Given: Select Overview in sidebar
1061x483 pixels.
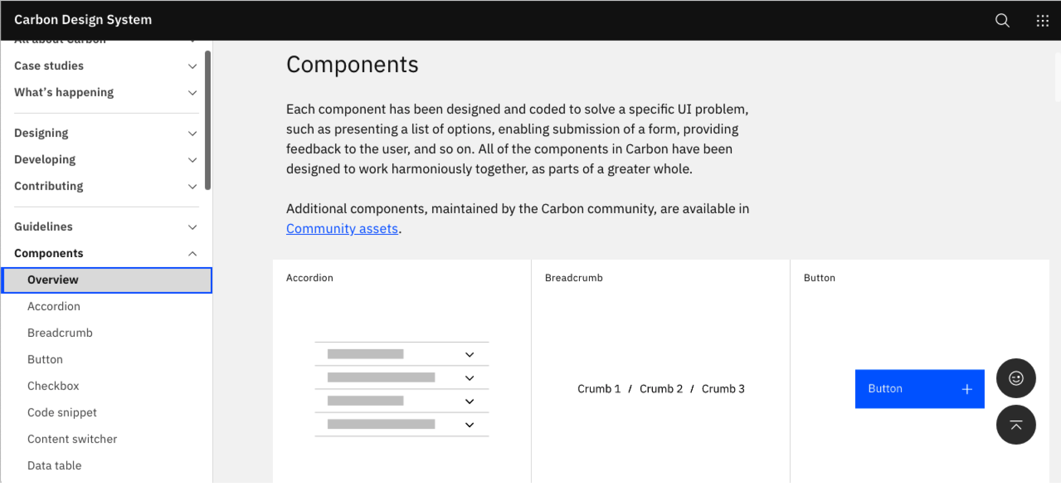Looking at the screenshot, I should coord(107,280).
